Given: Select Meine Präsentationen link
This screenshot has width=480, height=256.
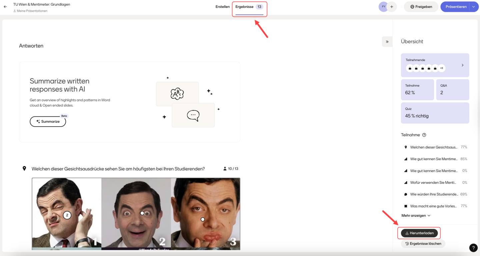Looking at the screenshot, I should pyautogui.click(x=32, y=11).
